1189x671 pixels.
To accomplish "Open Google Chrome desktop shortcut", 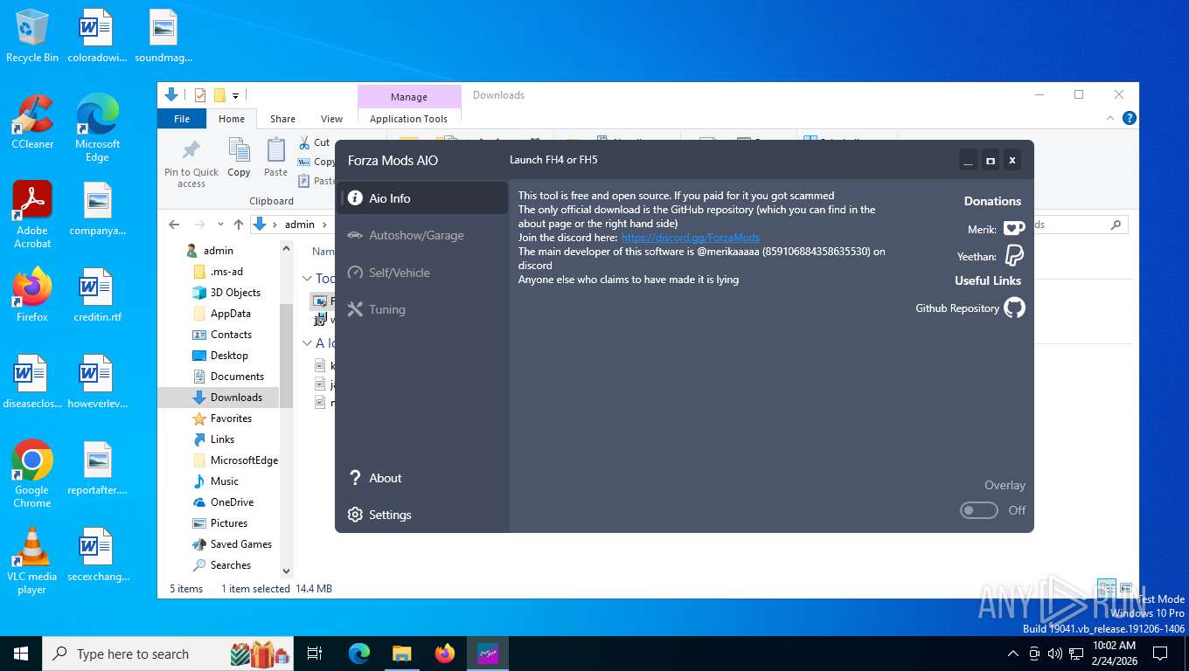I will click(32, 474).
